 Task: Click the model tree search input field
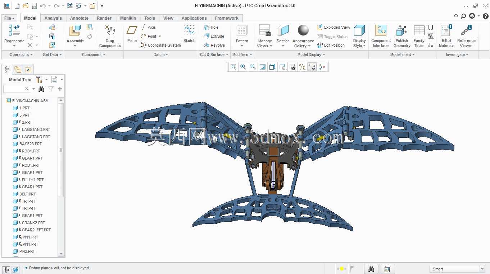pos(17,89)
